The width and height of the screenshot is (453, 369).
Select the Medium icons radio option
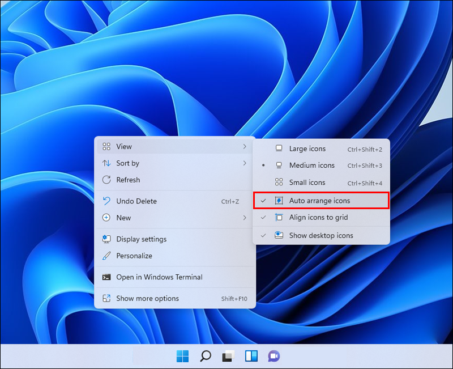pos(312,166)
